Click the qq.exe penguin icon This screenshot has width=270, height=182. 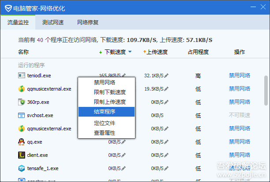[x=22, y=142]
